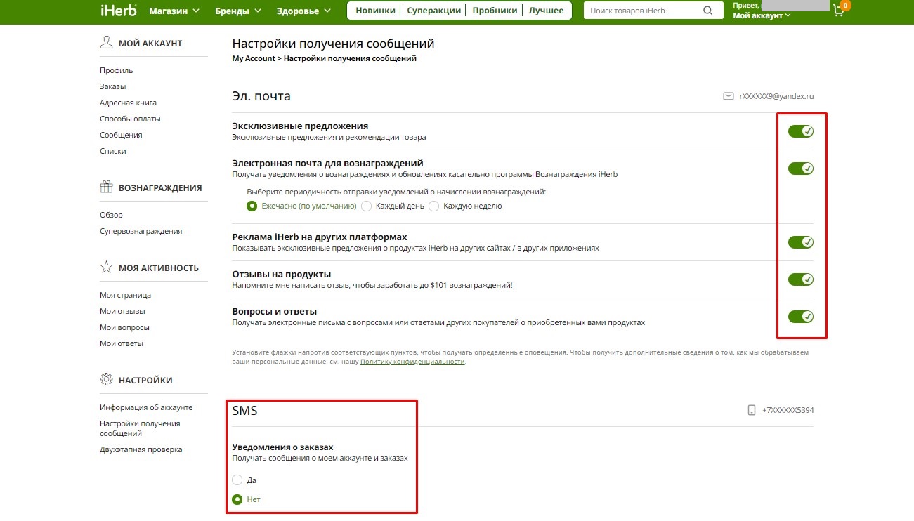Expand the Бренды dropdown menu
The height and width of the screenshot is (521, 914).
pyautogui.click(x=237, y=11)
